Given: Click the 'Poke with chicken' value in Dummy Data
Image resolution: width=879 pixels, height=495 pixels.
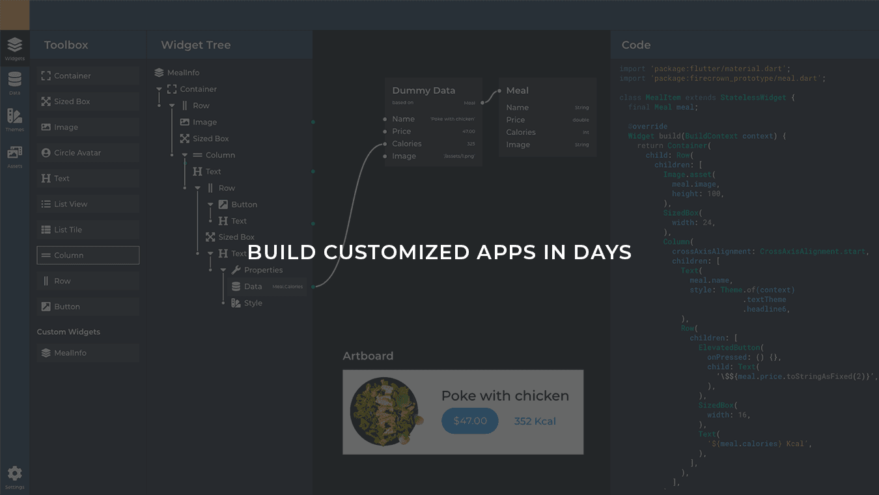Looking at the screenshot, I should [x=453, y=119].
